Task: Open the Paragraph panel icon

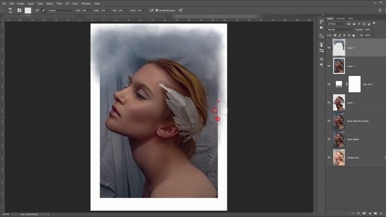Action: click(321, 64)
